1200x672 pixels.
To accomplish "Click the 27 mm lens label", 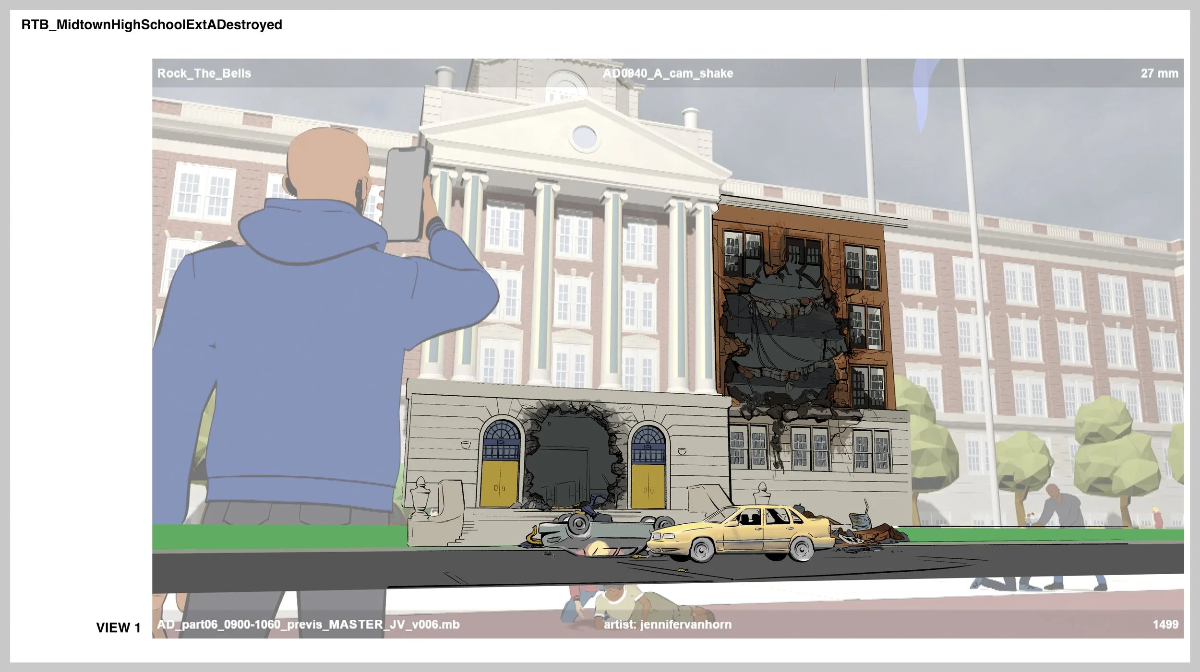I will coord(1159,73).
